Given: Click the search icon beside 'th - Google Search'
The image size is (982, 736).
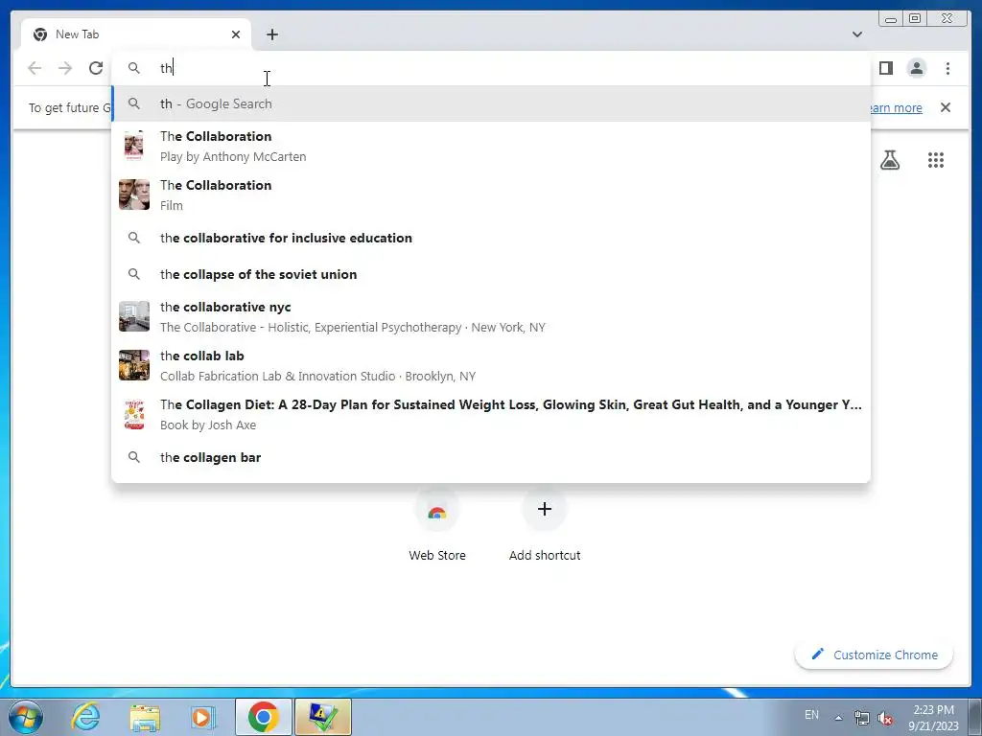Looking at the screenshot, I should click(134, 103).
